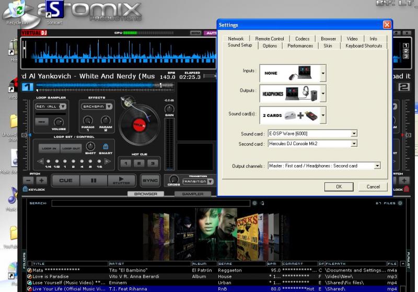
Task: Click the effects Param 1 knob
Action: point(88,121)
